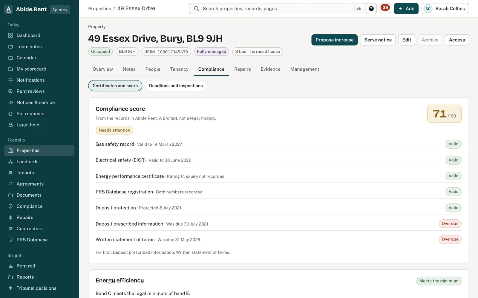Switch to the Overview tab
478x298 pixels.
pyautogui.click(x=103, y=69)
